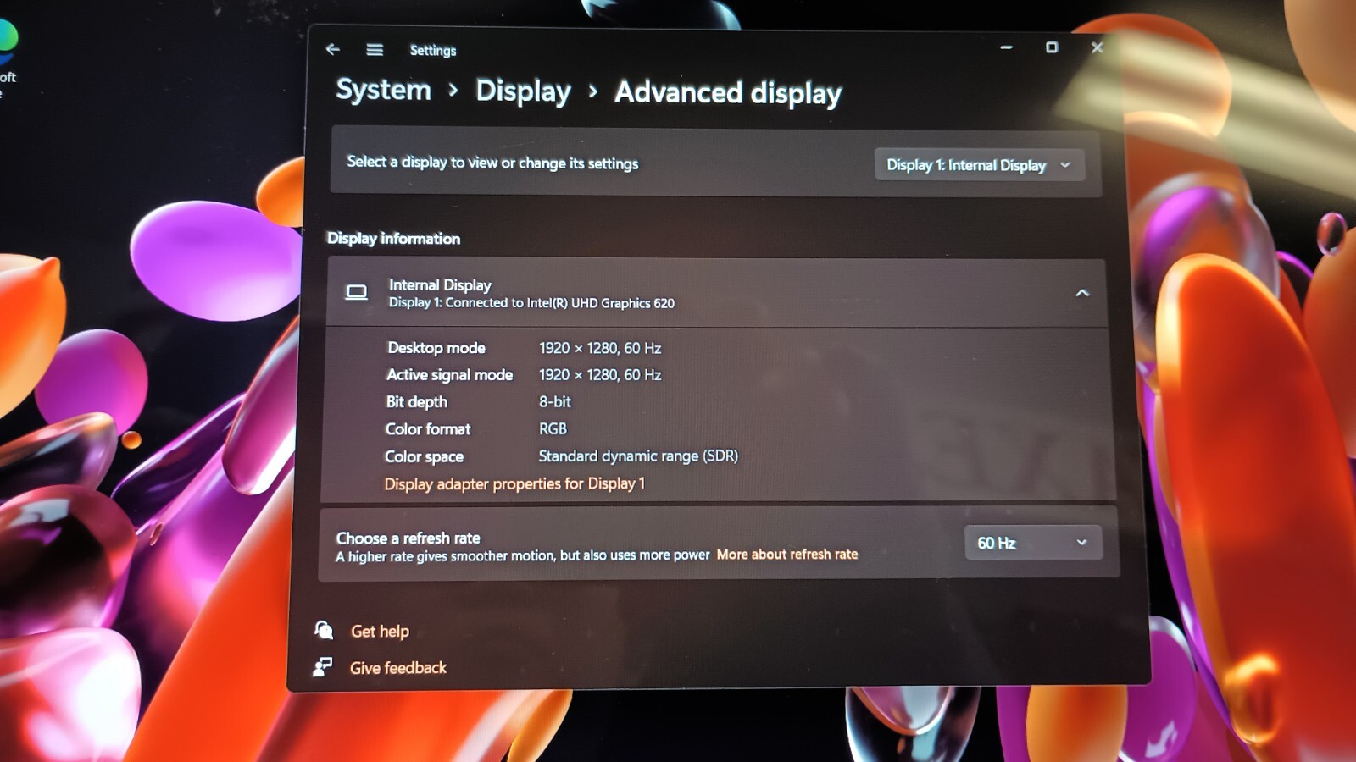Click the Bit depth value 8-bit

coord(555,402)
